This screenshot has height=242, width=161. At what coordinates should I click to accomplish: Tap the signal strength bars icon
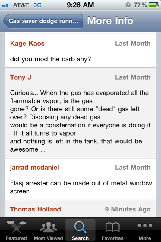7,5
